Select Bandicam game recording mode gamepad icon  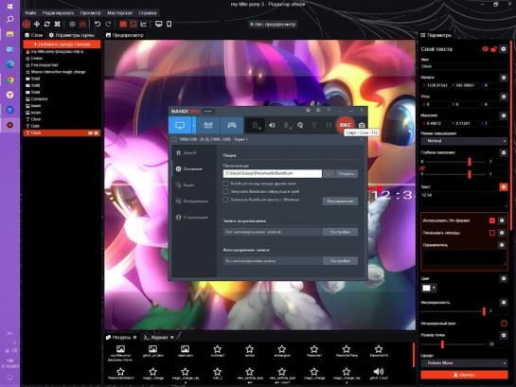point(232,125)
